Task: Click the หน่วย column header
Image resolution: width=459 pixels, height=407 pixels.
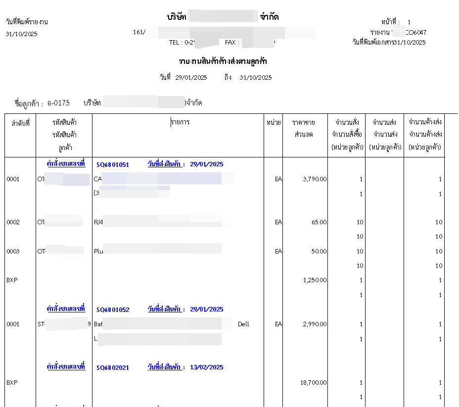Action: pos(274,122)
